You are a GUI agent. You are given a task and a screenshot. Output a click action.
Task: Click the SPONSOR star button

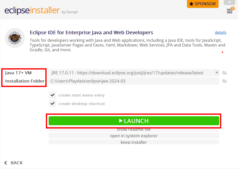(203, 4)
